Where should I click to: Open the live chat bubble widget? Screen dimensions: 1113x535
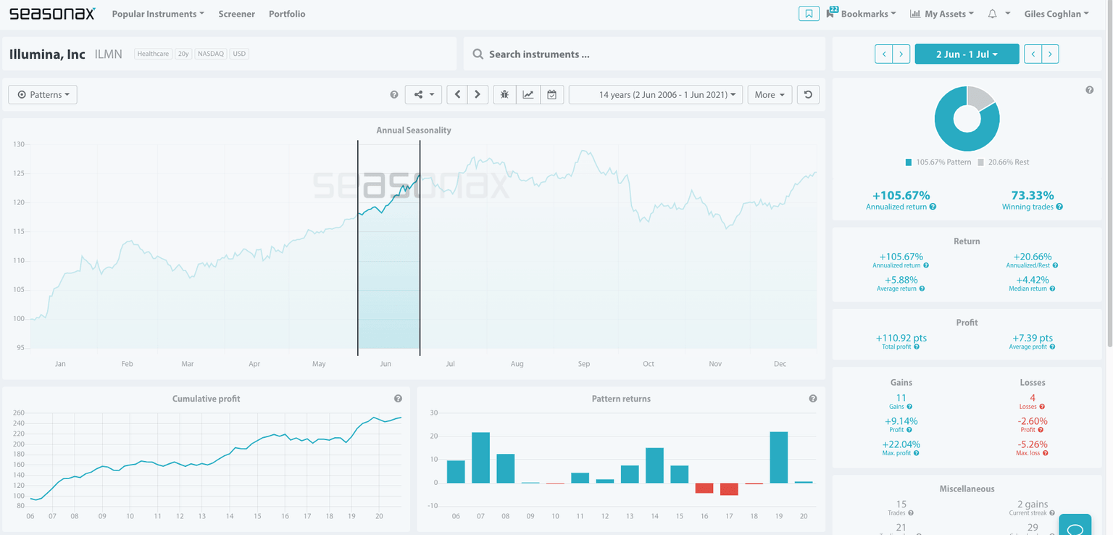[1075, 526]
